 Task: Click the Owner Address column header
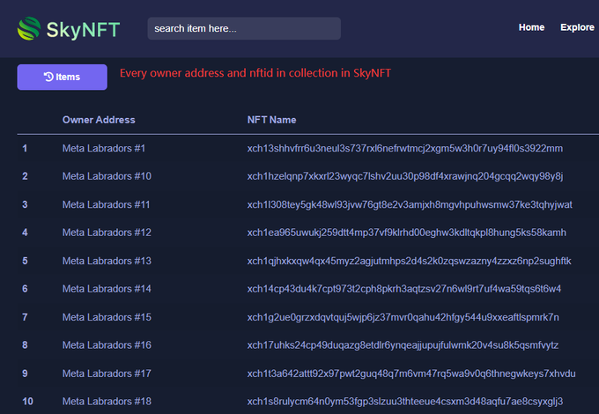point(99,120)
